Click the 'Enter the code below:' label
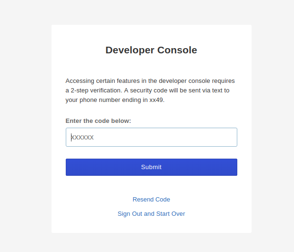This screenshot has height=252, width=294. click(98, 121)
